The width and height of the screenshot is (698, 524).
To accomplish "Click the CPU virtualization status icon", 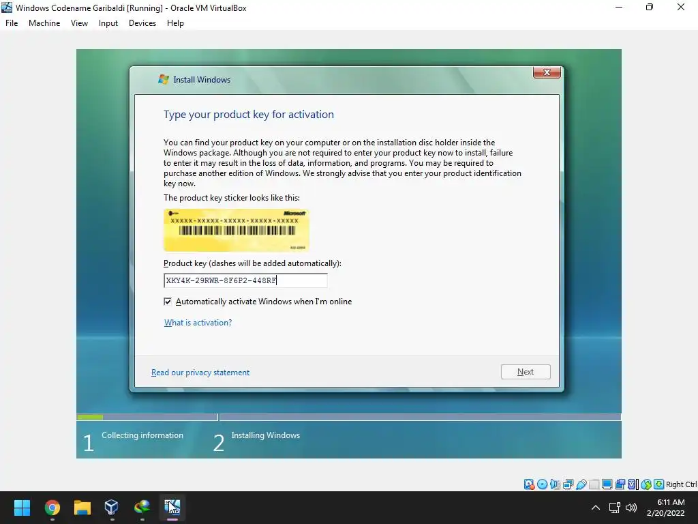I will pyautogui.click(x=633, y=484).
